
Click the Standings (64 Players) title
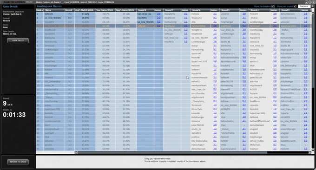tap(49, 6)
